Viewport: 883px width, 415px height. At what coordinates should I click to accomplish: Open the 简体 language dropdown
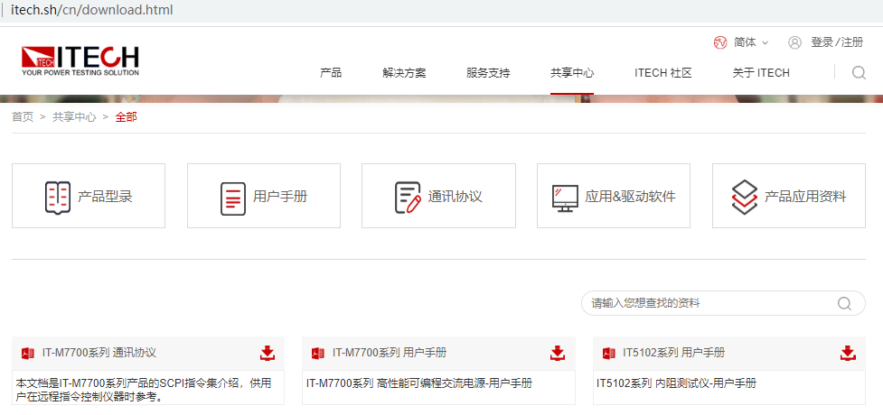click(x=751, y=42)
